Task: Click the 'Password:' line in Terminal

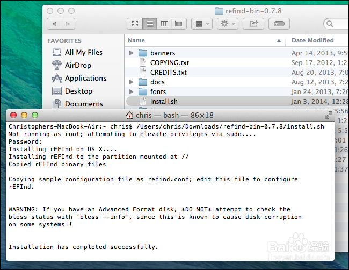Action: click(x=25, y=141)
